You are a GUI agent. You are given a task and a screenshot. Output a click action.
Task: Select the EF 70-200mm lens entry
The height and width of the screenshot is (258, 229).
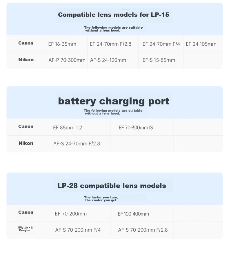coord(71,214)
